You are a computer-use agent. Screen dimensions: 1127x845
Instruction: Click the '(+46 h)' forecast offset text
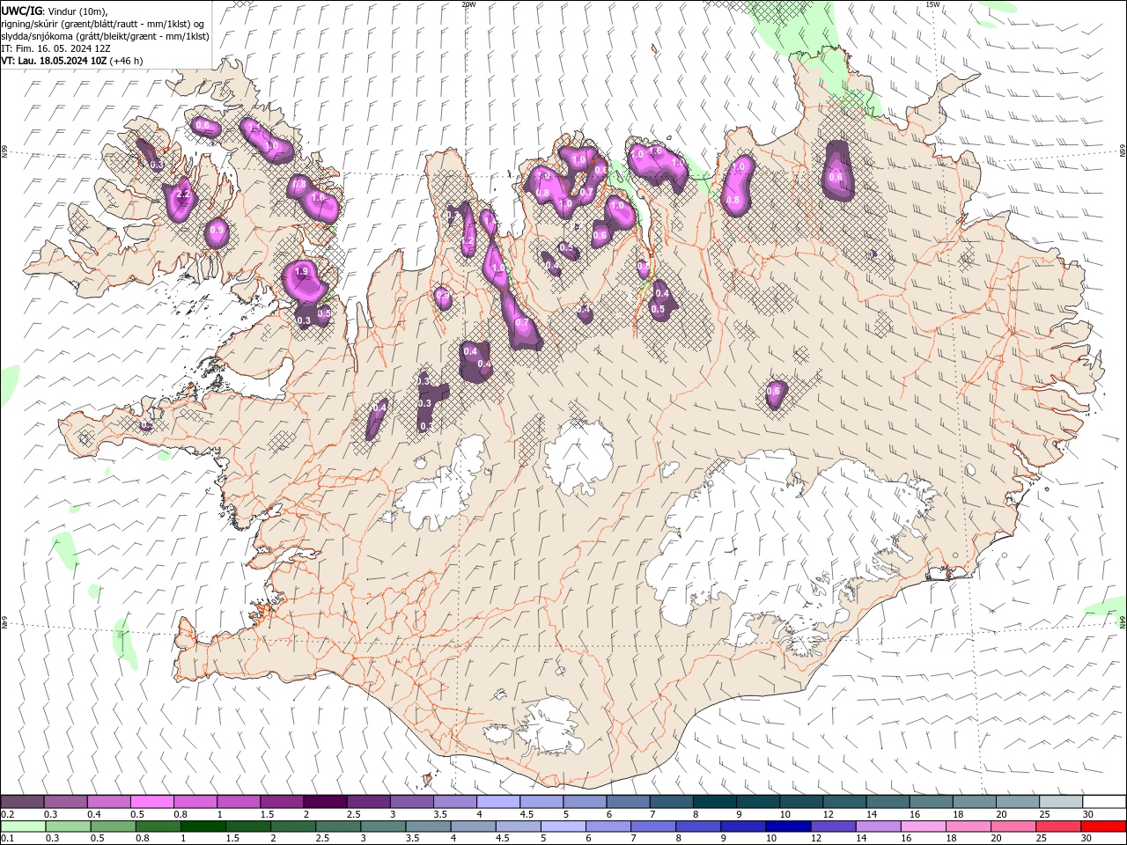tap(127, 61)
